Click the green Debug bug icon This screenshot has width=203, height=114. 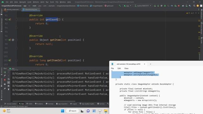[x=165, y=6]
